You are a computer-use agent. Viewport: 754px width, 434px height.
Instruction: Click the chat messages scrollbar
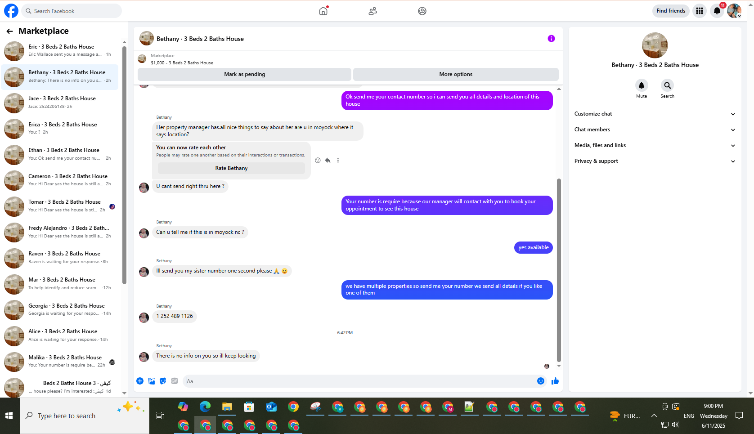[559, 270]
